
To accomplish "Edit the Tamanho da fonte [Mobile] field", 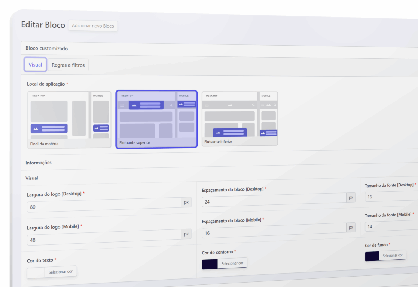I will point(391,226).
